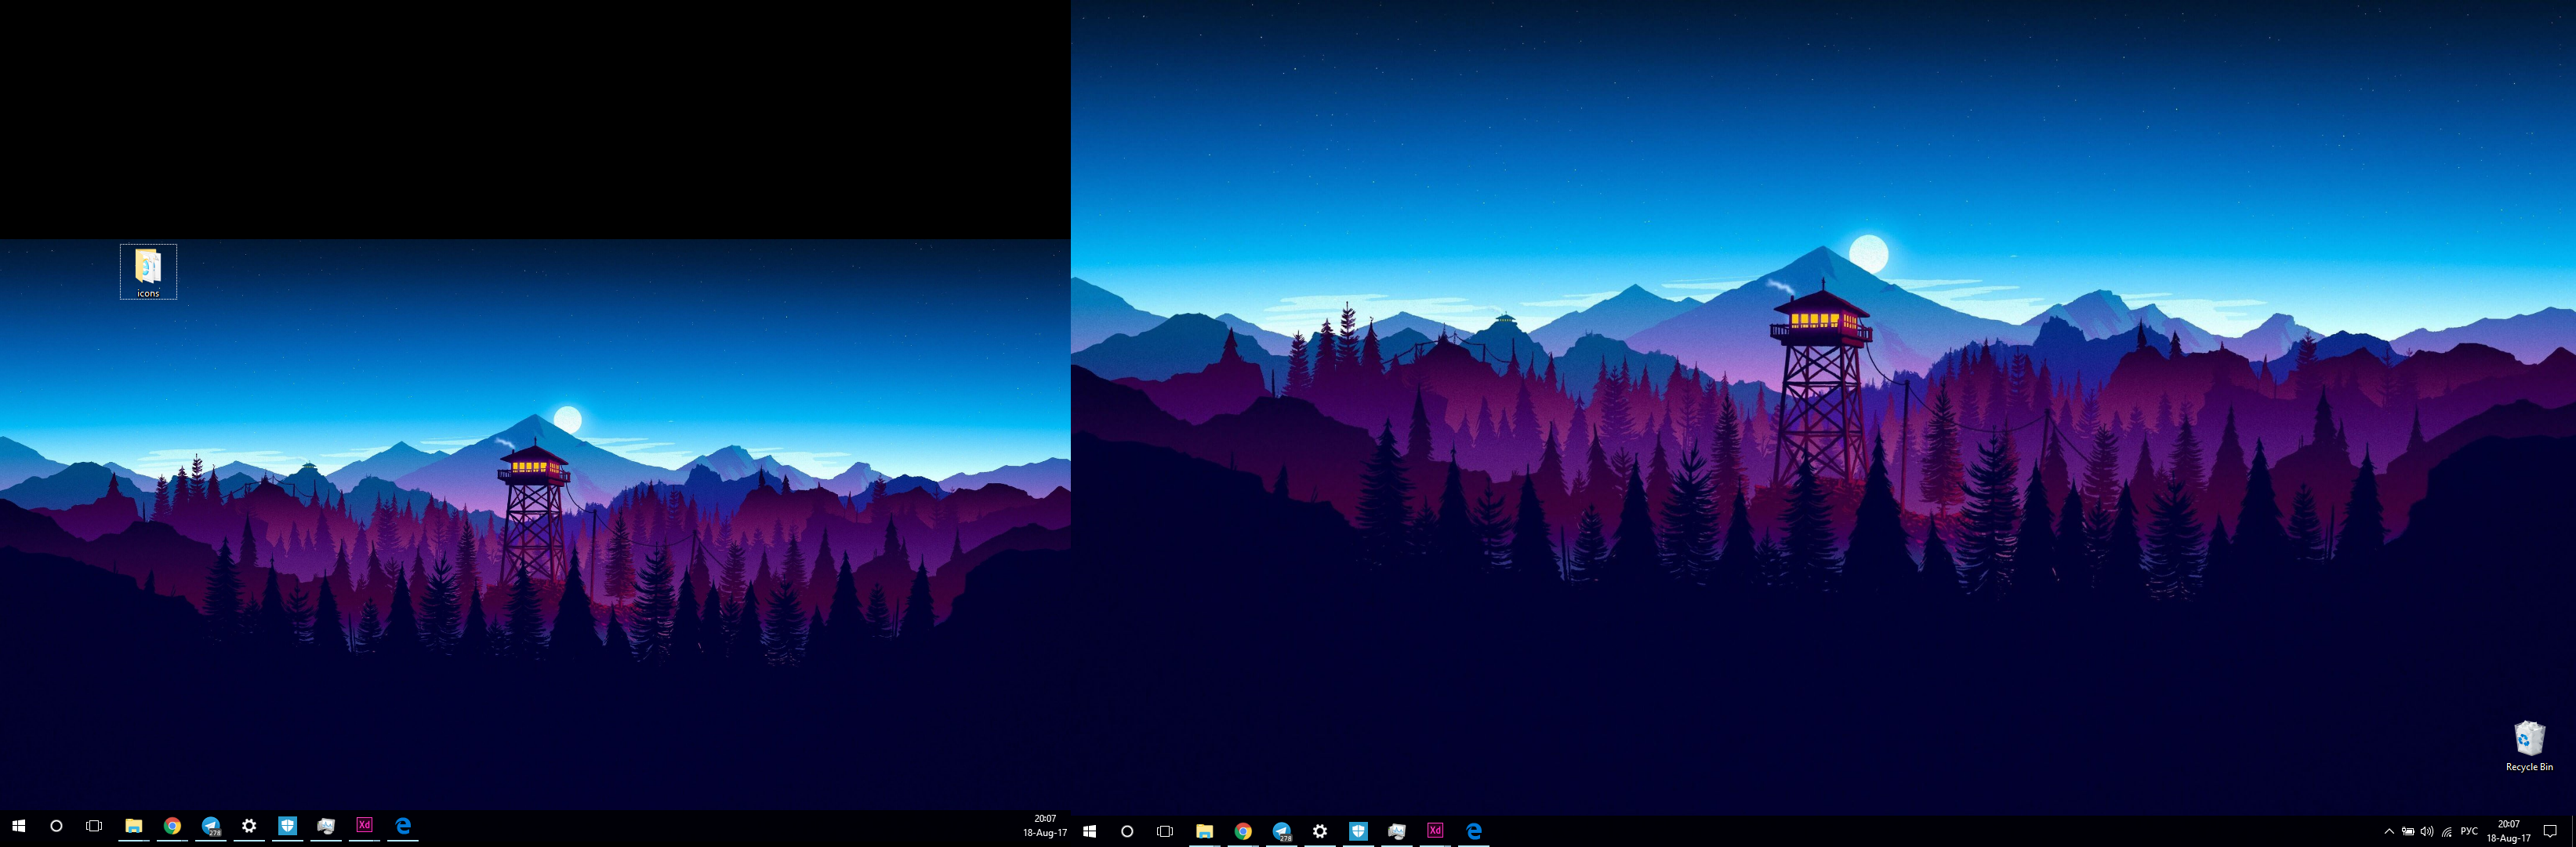Screen dimensions: 2576x847
Task: Open File Explorer on right monitor taskbar
Action: [x=1204, y=831]
